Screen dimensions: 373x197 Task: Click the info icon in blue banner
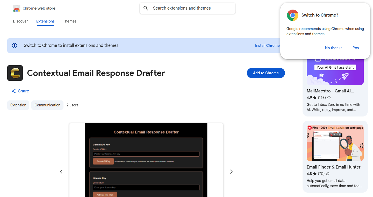15,46
